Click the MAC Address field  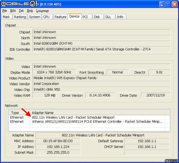(58, 141)
